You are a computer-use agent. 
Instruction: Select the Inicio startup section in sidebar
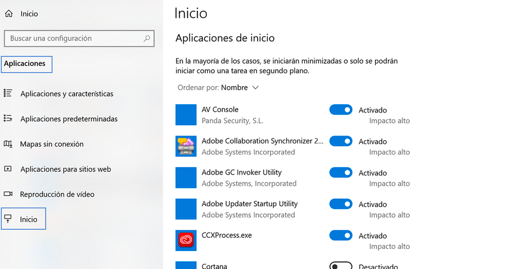24,219
